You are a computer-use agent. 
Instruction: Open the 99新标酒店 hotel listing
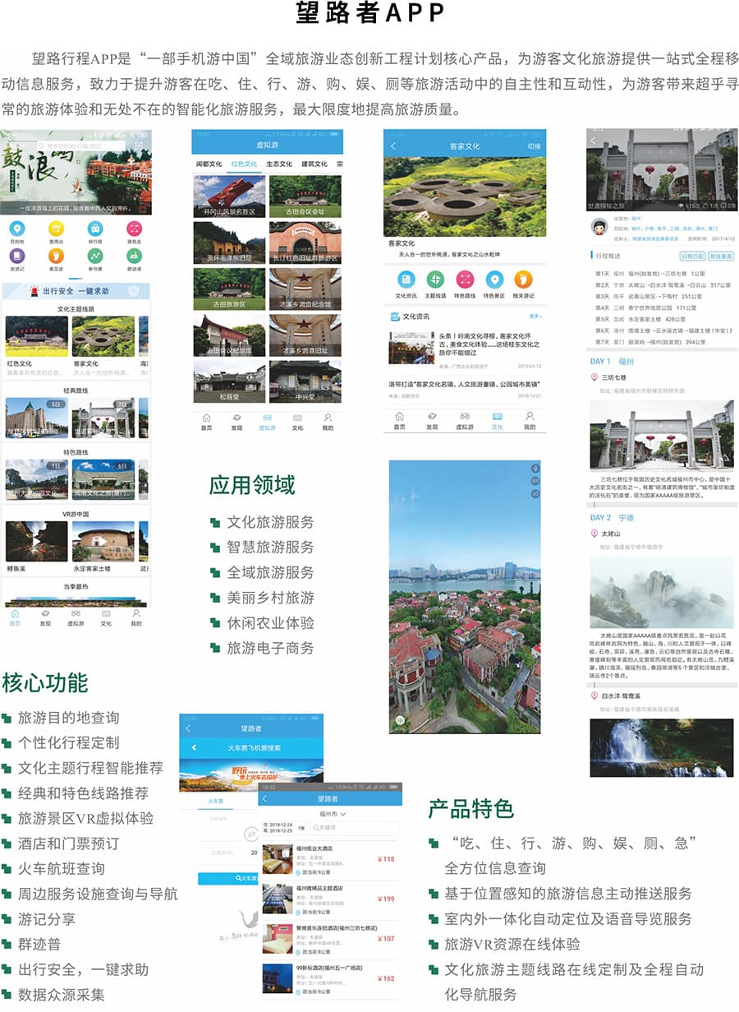click(x=330, y=978)
